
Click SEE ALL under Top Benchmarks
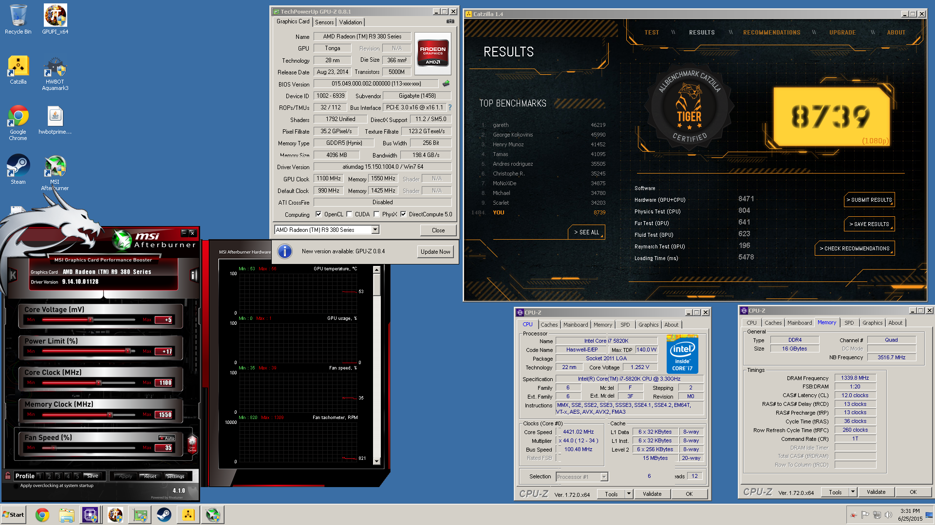[586, 232]
